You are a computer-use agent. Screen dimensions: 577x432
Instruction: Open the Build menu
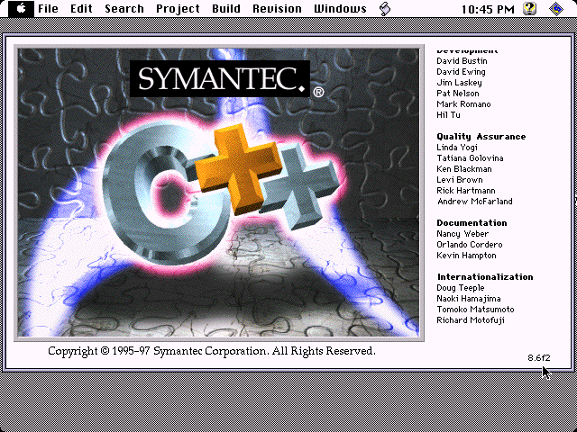[226, 8]
